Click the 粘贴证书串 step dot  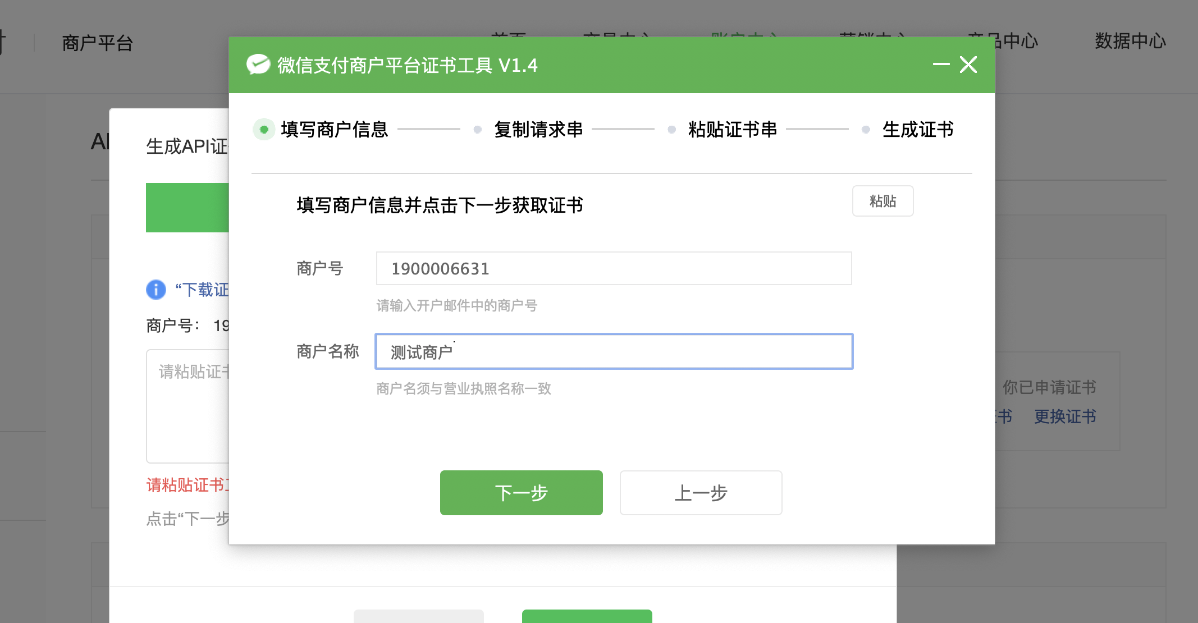point(671,130)
